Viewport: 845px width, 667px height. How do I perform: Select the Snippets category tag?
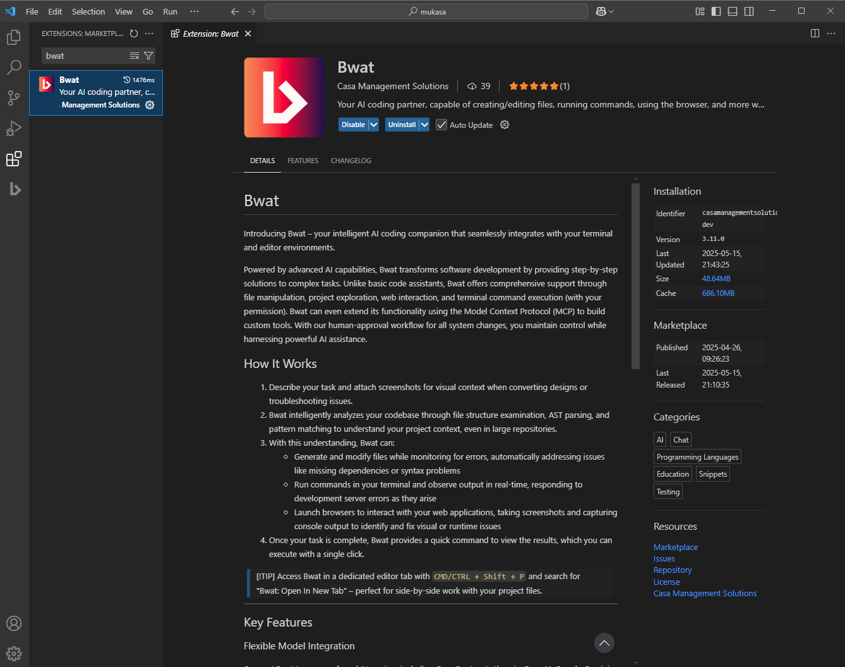713,474
